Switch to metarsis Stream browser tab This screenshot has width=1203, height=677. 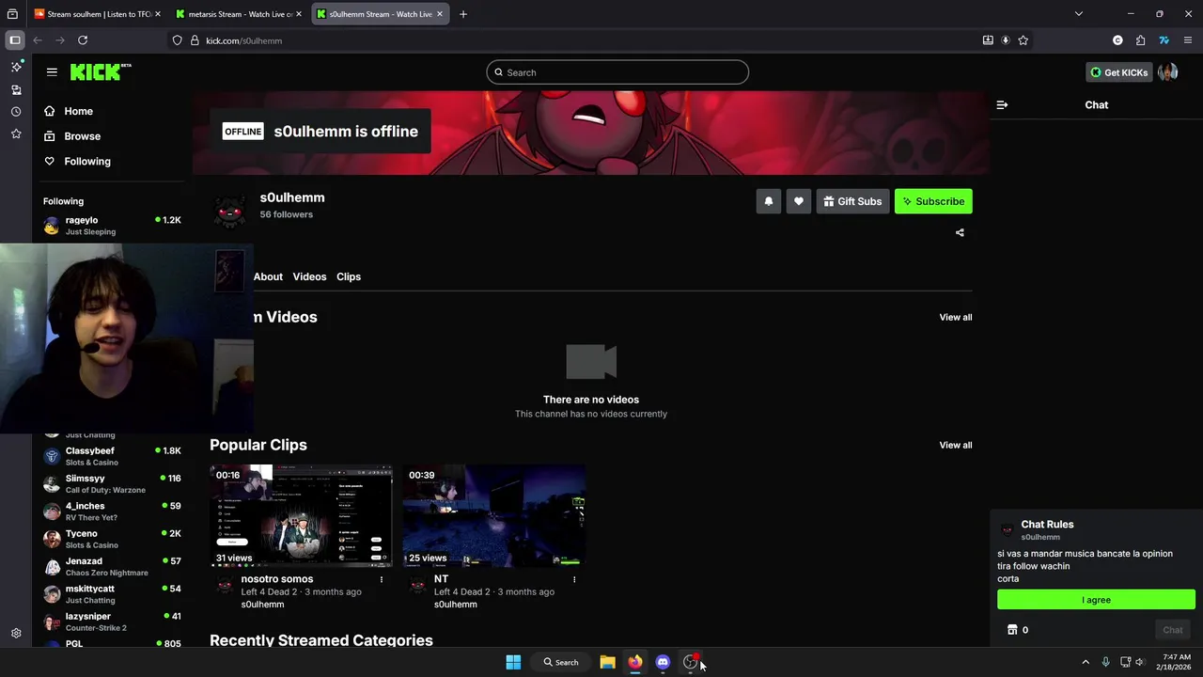[240, 14]
